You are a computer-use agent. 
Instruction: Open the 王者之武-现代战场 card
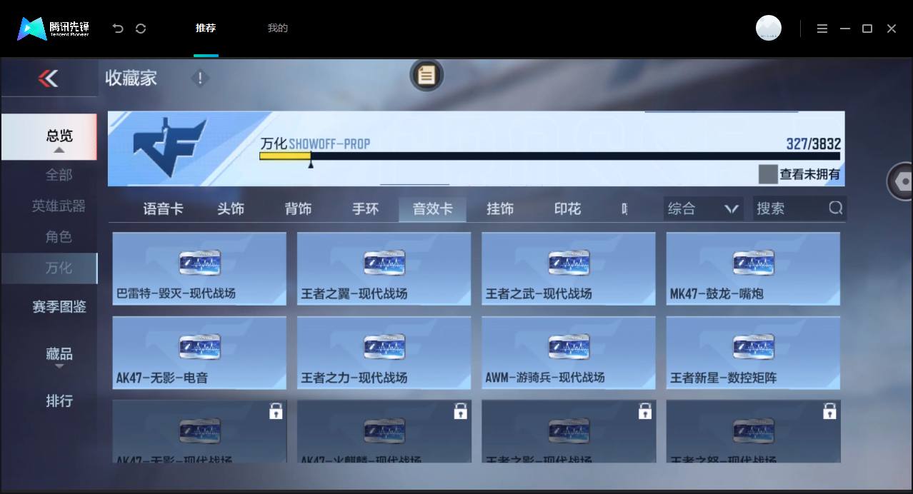coord(569,268)
